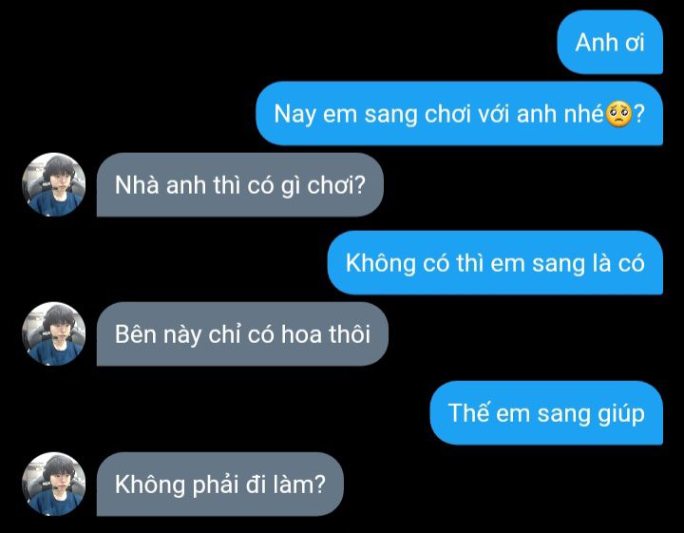Select the question mark after the pleading emoji
Screen dimensions: 684x533
(638, 114)
